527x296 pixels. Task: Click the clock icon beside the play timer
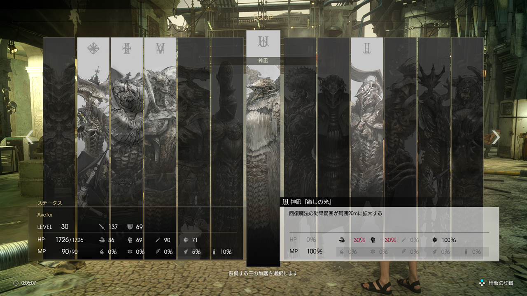(16, 283)
